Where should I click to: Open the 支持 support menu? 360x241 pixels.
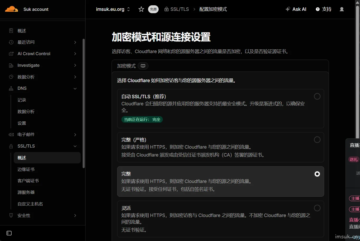click(x=324, y=9)
